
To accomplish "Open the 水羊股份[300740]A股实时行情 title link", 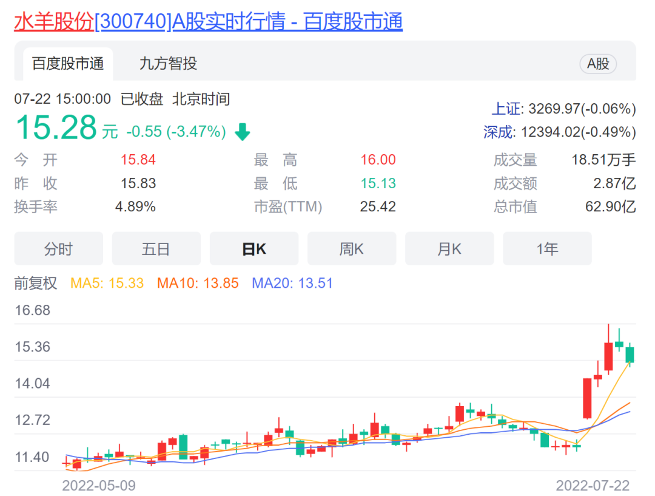I will pos(208,22).
